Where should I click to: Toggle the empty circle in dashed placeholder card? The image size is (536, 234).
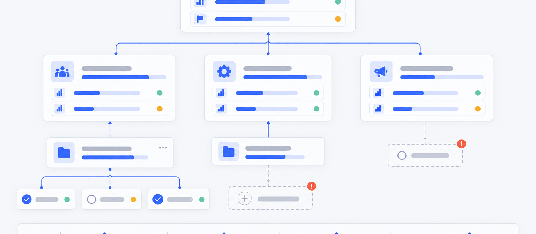[x=402, y=155]
